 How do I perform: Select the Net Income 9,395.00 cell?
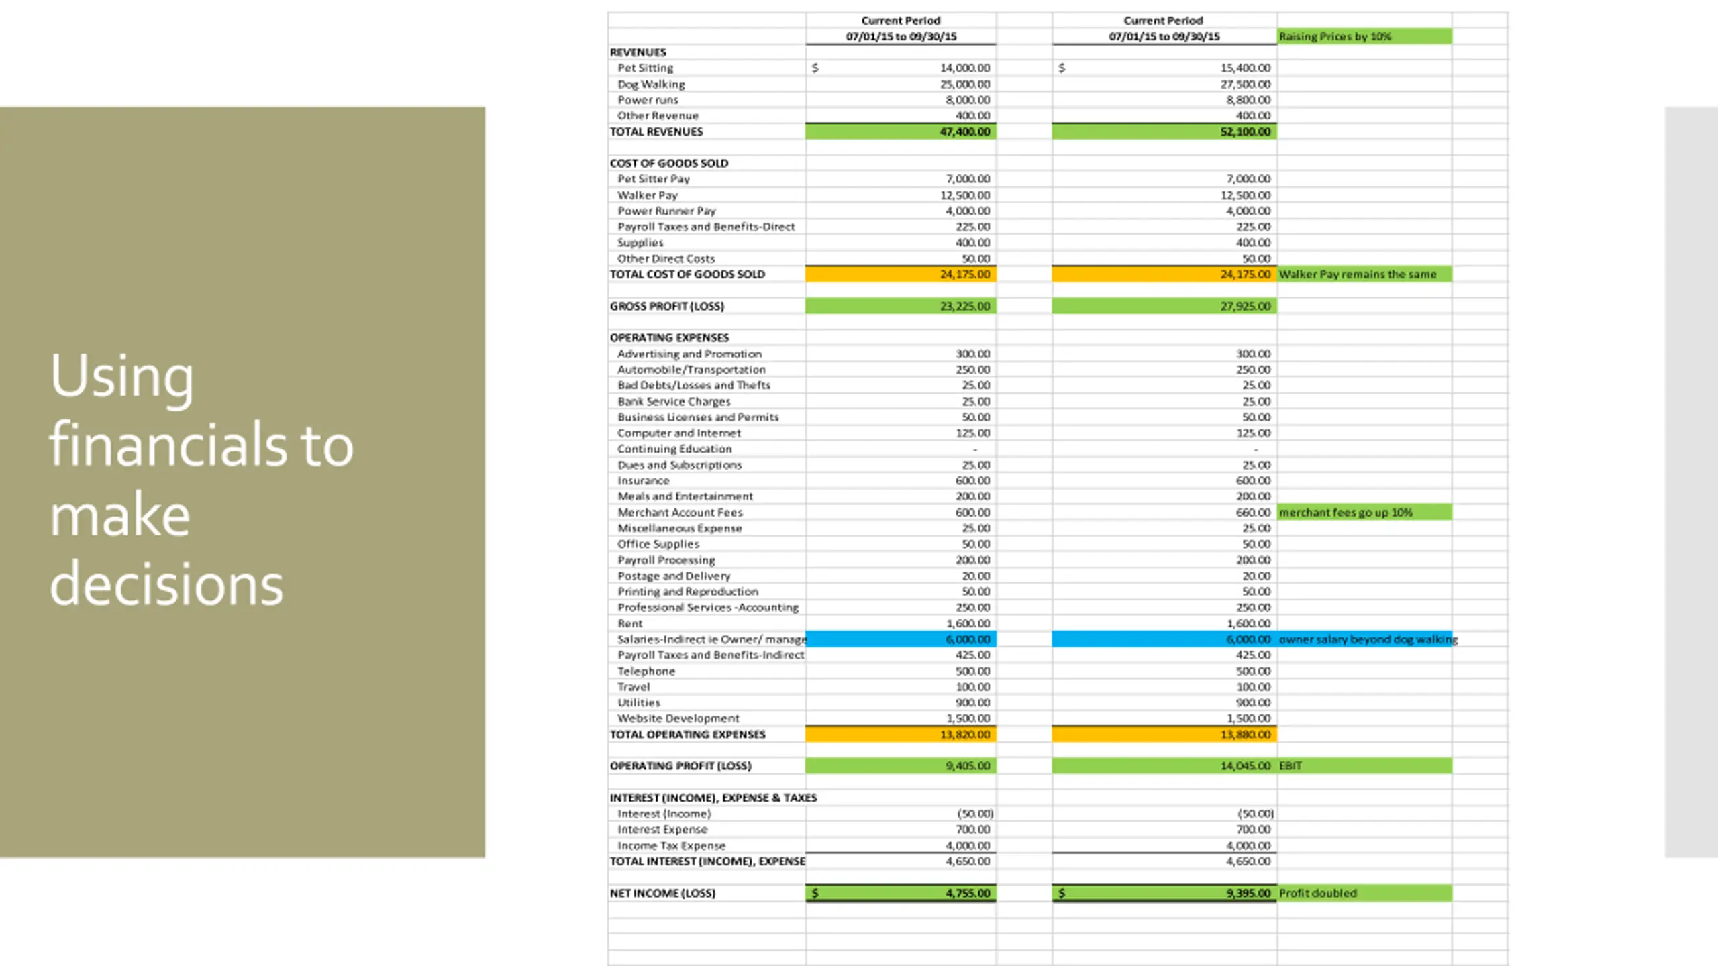coord(1164,893)
